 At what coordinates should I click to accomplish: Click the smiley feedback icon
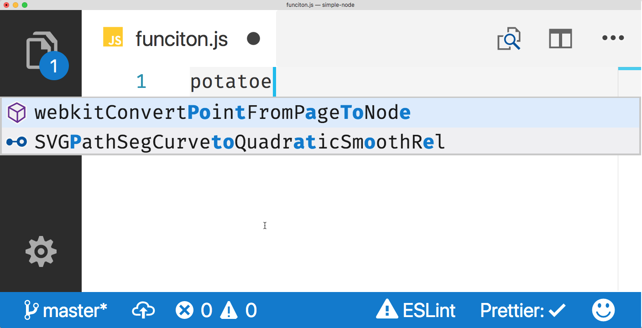(603, 310)
